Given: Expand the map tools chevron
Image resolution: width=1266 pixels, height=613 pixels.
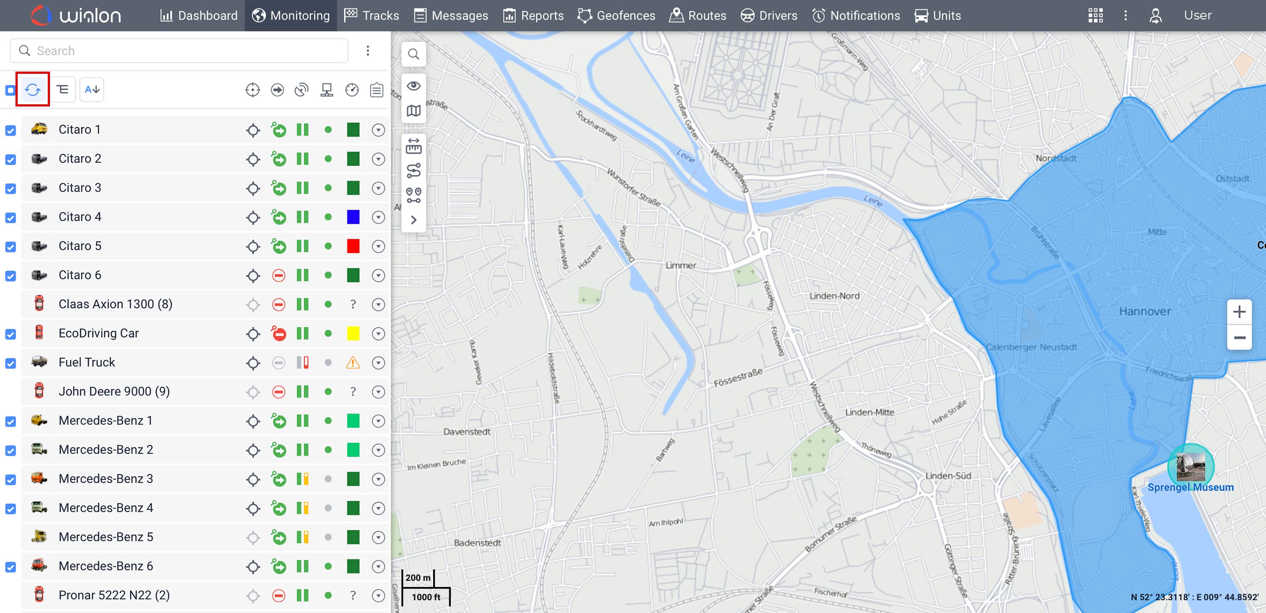Looking at the screenshot, I should [413, 220].
